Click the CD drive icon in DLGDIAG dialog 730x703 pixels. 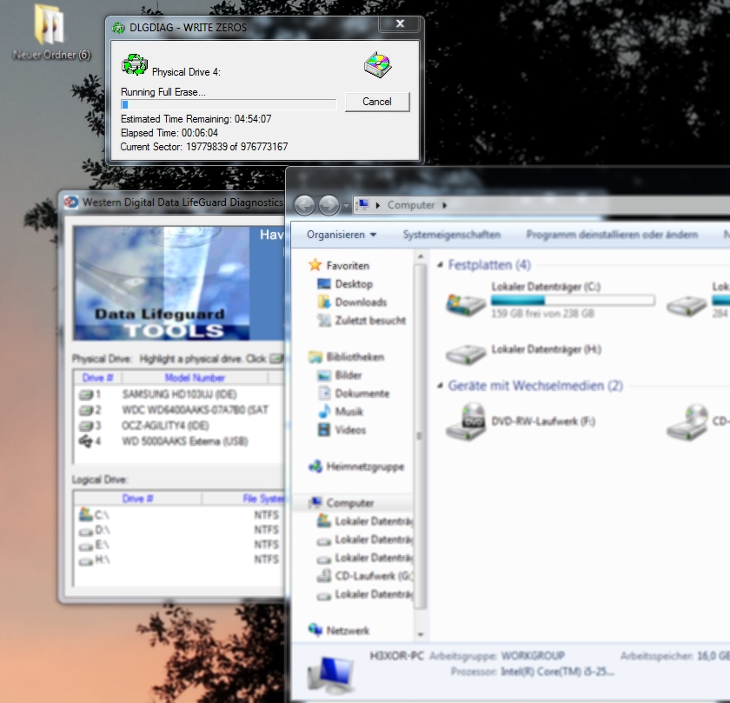pyautogui.click(x=377, y=64)
